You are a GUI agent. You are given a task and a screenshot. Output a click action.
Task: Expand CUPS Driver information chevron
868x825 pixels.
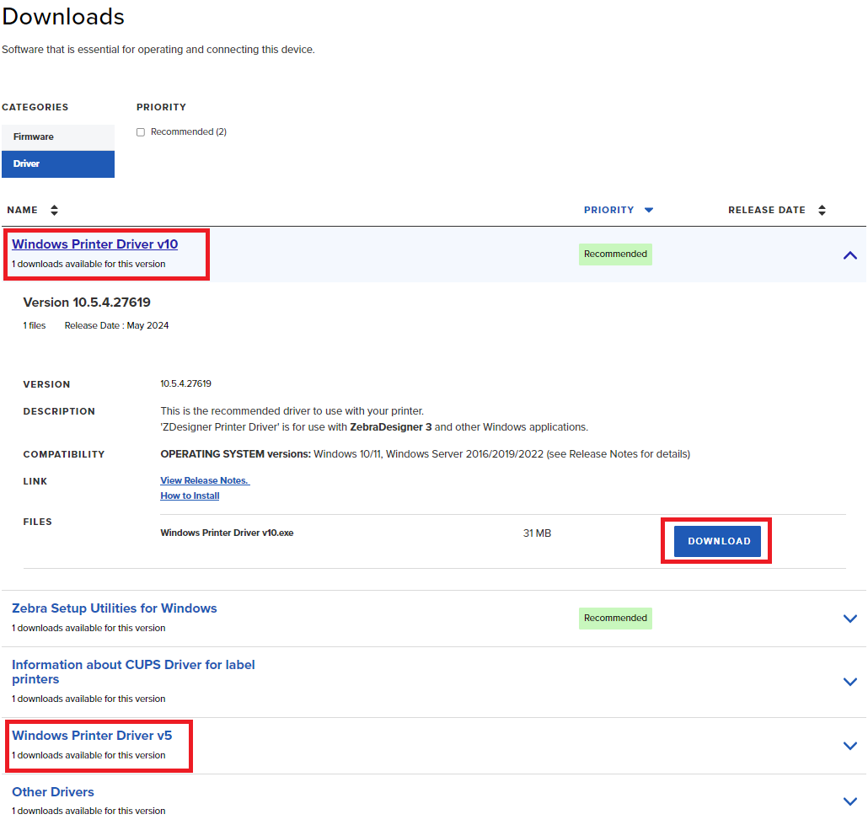point(849,682)
